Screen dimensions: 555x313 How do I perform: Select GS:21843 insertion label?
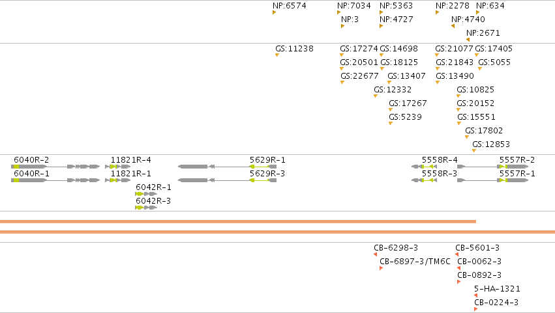pyautogui.click(x=455, y=62)
